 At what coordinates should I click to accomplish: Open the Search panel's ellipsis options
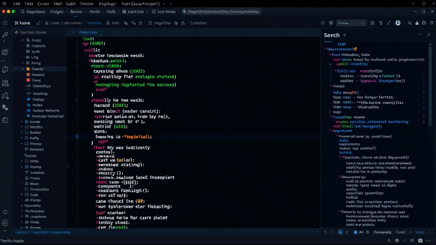click(420, 35)
